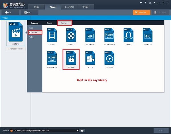The width and height of the screenshot is (171, 134).
Task: Switch to the Copy tab
Action: [36, 7]
